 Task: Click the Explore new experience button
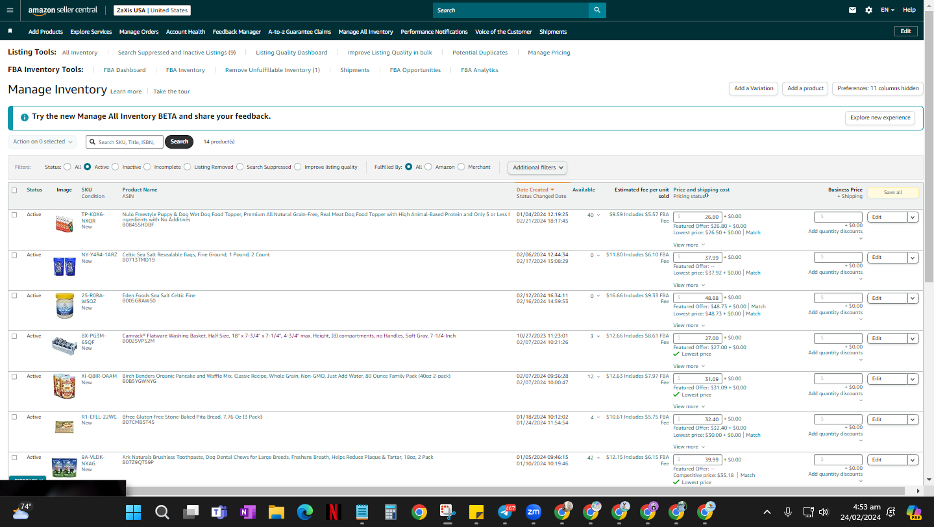(880, 117)
